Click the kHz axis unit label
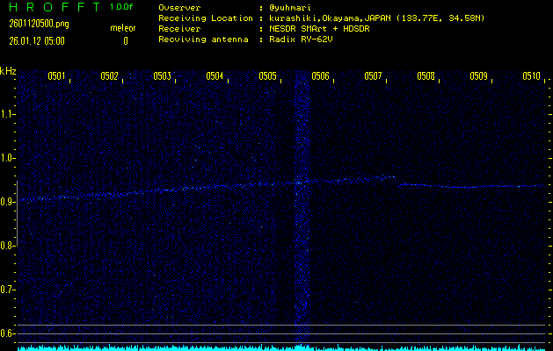 [x=8, y=70]
